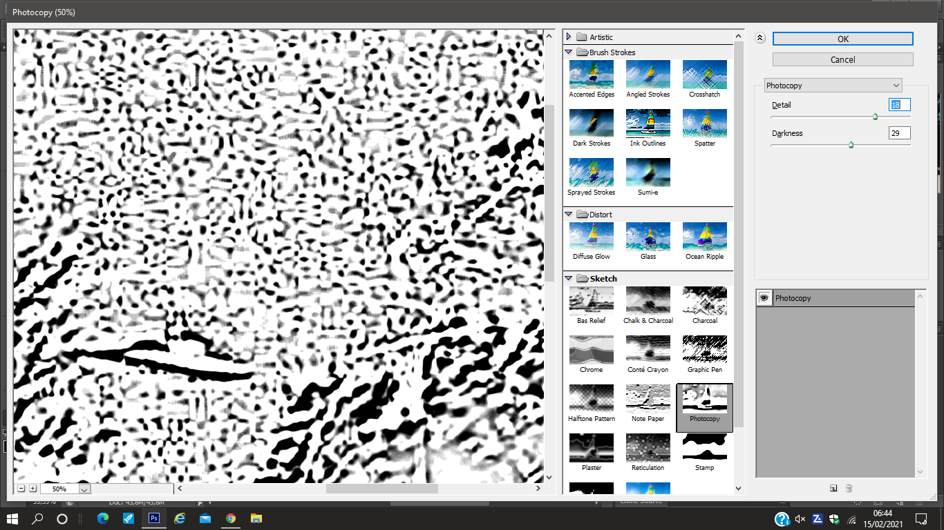Expand the Artistic filter folder

pos(569,37)
